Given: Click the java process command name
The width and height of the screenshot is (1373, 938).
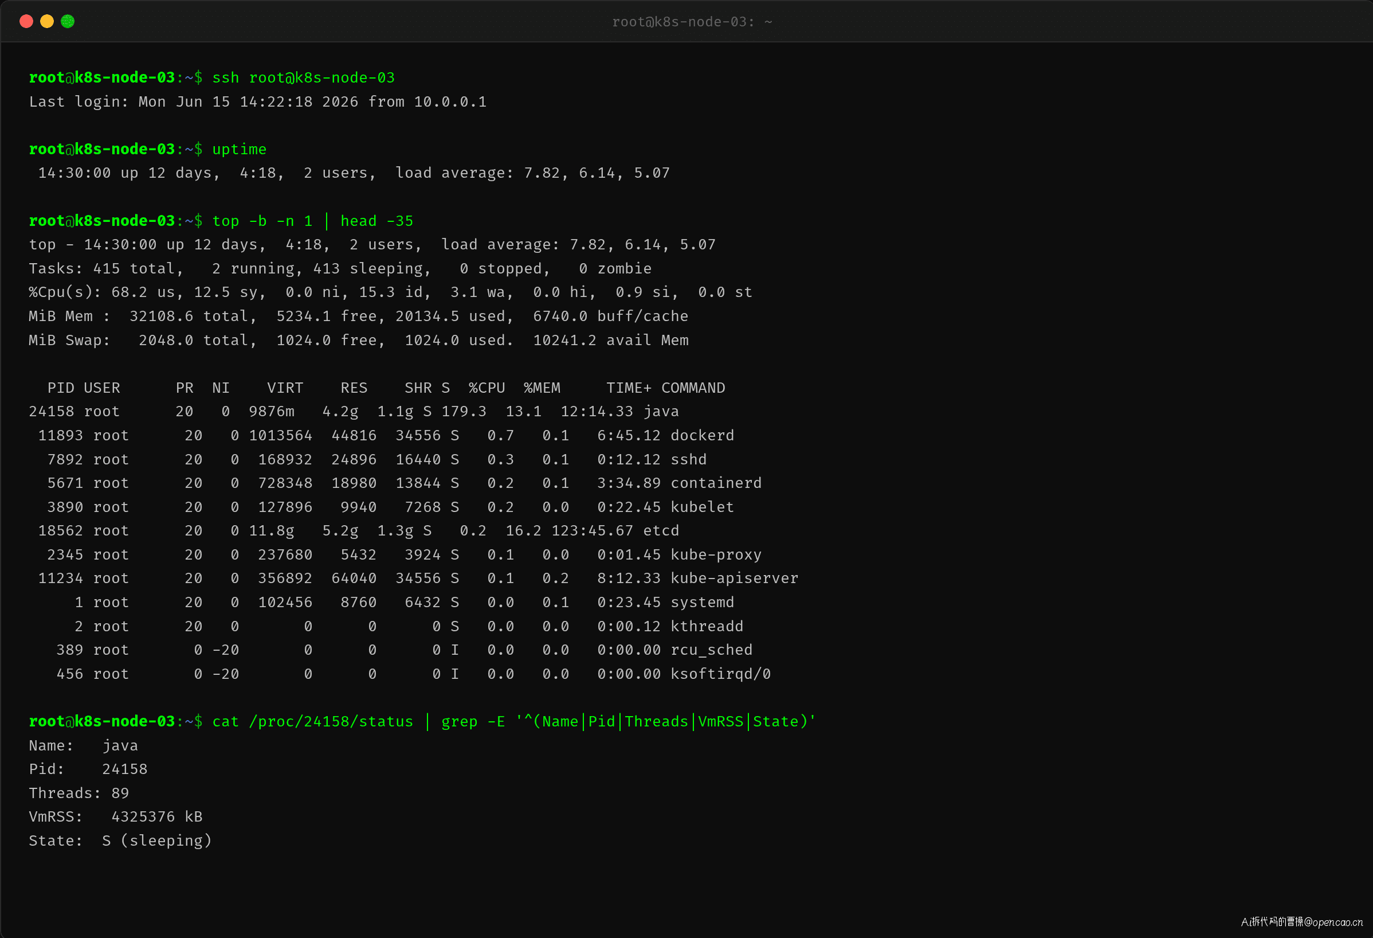Looking at the screenshot, I should pos(661,411).
